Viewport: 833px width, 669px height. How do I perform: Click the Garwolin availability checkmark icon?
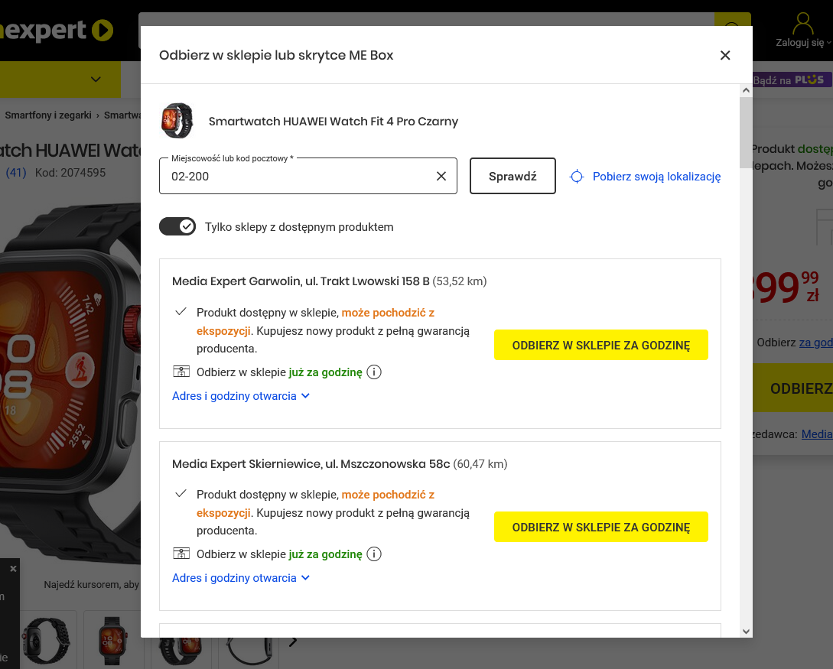pos(181,312)
